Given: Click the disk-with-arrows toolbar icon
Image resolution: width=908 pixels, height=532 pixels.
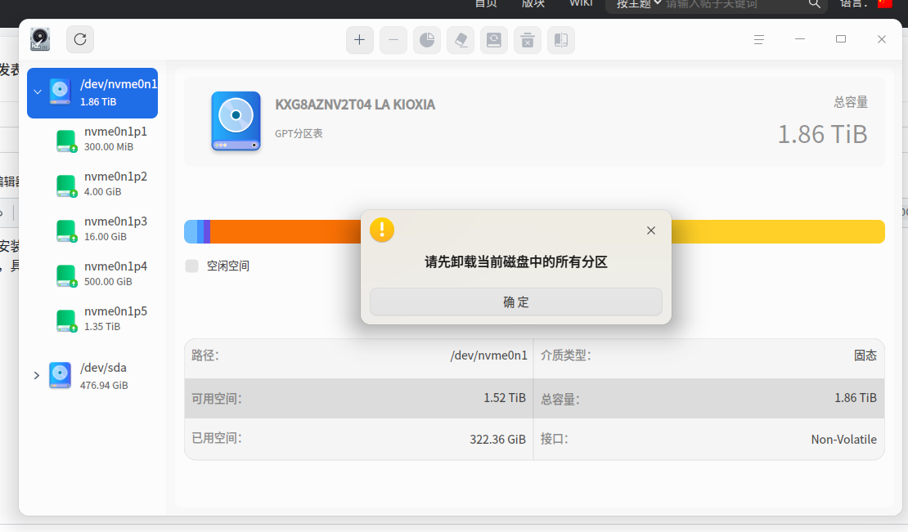Looking at the screenshot, I should 494,40.
